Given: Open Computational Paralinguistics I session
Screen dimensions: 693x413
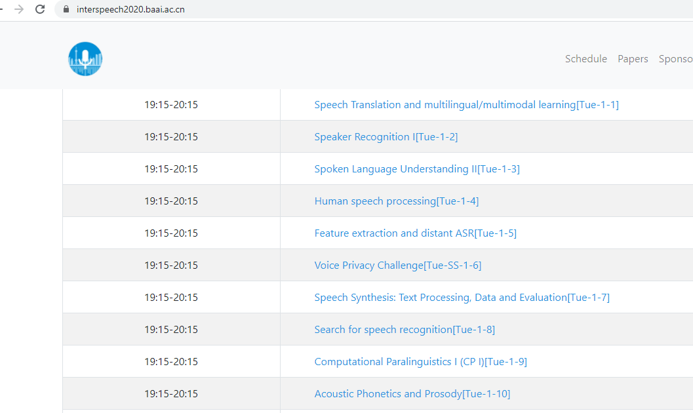Looking at the screenshot, I should pos(420,361).
